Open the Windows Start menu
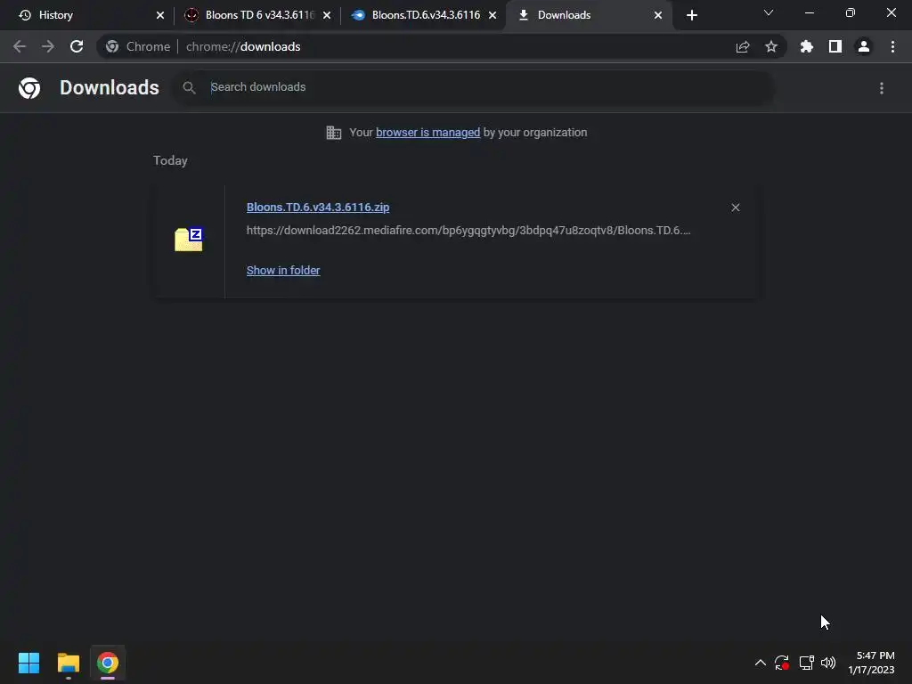The height and width of the screenshot is (684, 912). point(28,663)
